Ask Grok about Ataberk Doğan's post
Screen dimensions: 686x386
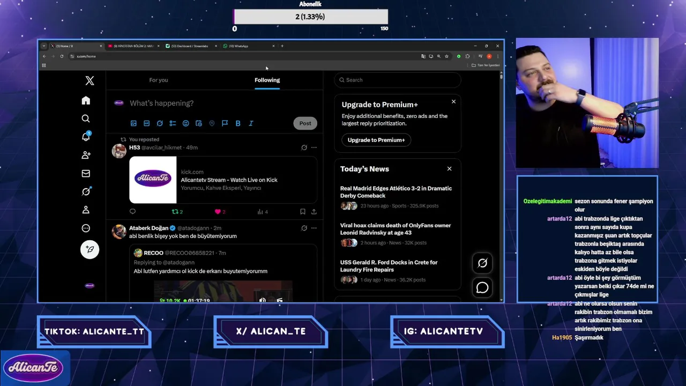[x=304, y=228]
